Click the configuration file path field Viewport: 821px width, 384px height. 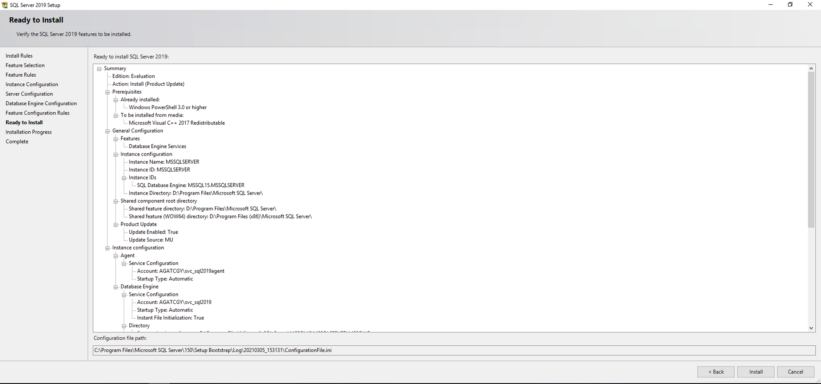(454, 350)
